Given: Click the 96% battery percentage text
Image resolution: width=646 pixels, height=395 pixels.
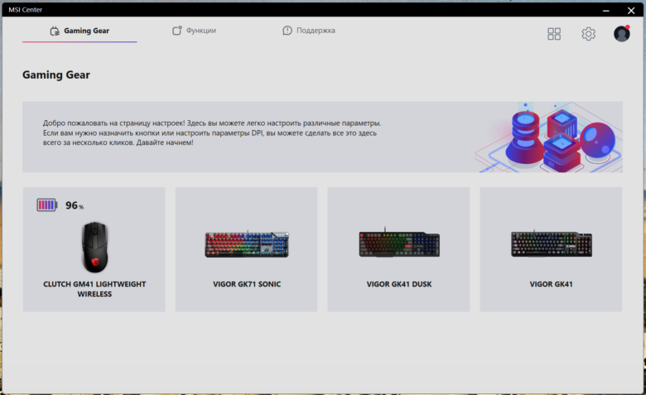Looking at the screenshot, I should coord(75,205).
